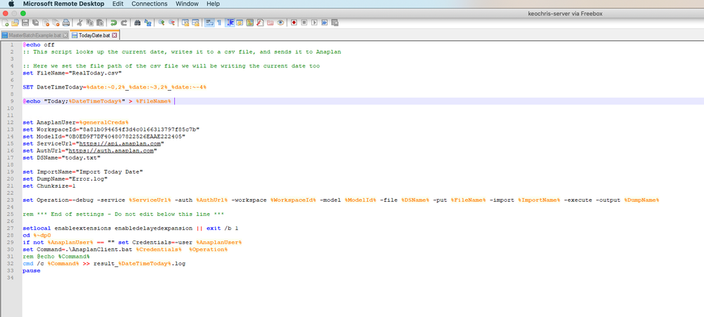
Task: Click the Chunksize=1 line
Action: tap(49, 186)
